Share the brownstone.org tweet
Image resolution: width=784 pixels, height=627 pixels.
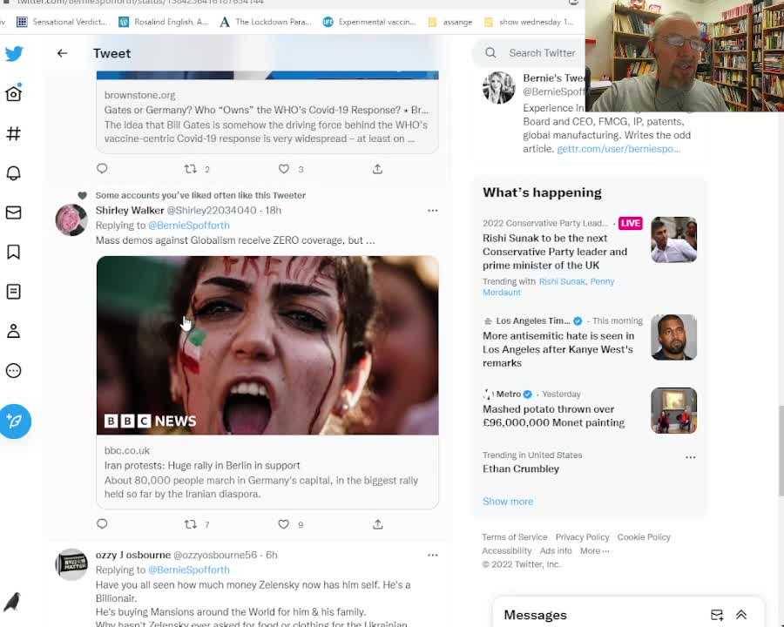tap(377, 169)
